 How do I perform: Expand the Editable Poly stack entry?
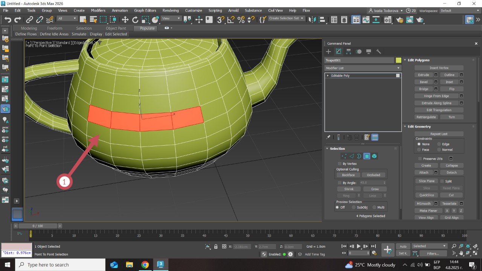(328, 76)
